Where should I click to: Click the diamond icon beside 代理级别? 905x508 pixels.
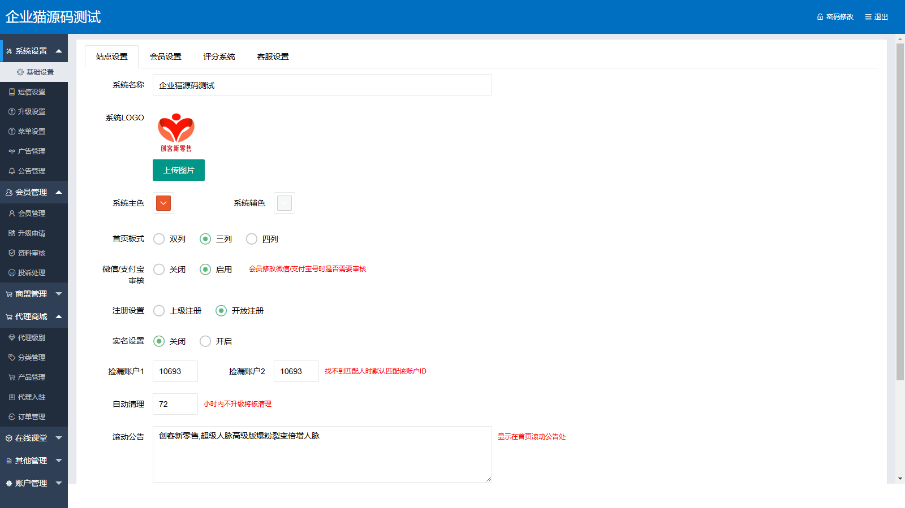(x=12, y=338)
